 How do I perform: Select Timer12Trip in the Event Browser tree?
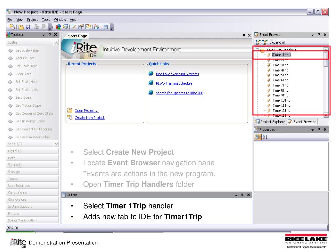(x=281, y=111)
